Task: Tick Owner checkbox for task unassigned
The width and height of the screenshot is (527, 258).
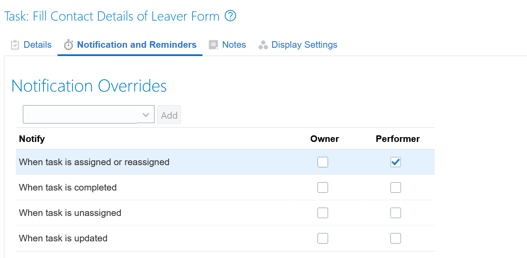Action: (x=323, y=213)
